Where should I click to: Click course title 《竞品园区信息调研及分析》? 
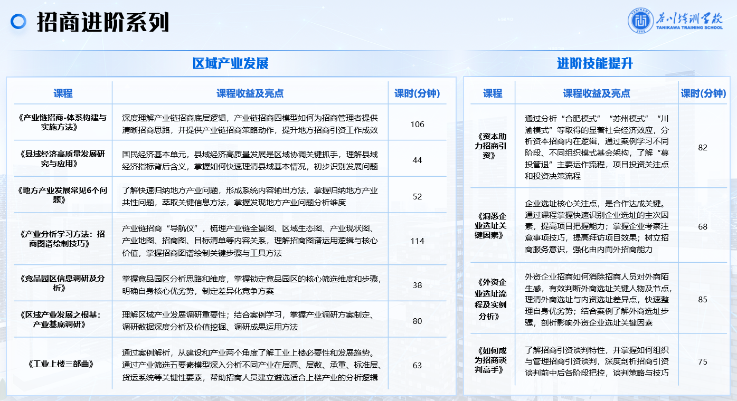[62, 283]
